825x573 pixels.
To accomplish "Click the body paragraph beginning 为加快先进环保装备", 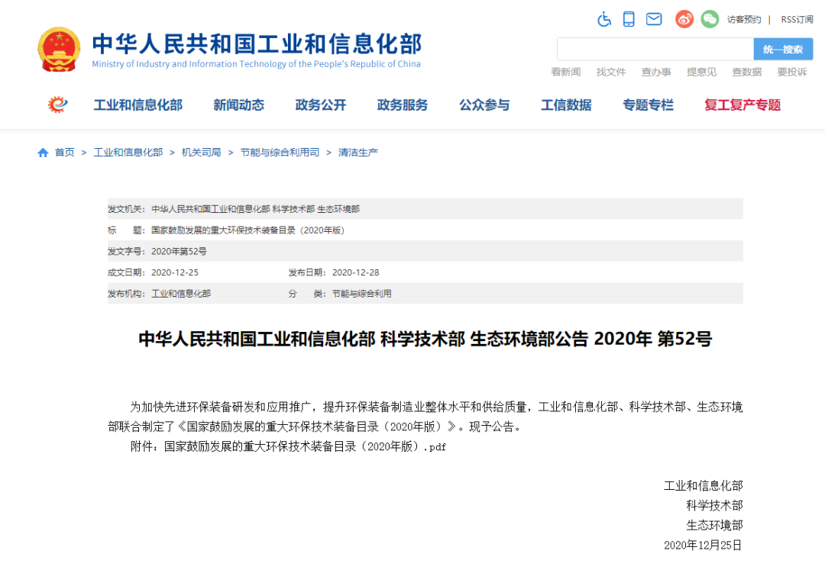I will pos(425,417).
